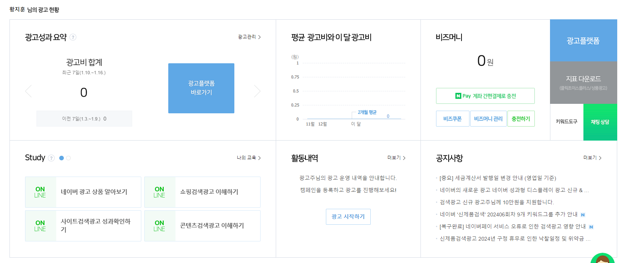The image size is (629, 263).
Task: Click chat assistant avatar icon at bottom right
Action: coord(602,259)
